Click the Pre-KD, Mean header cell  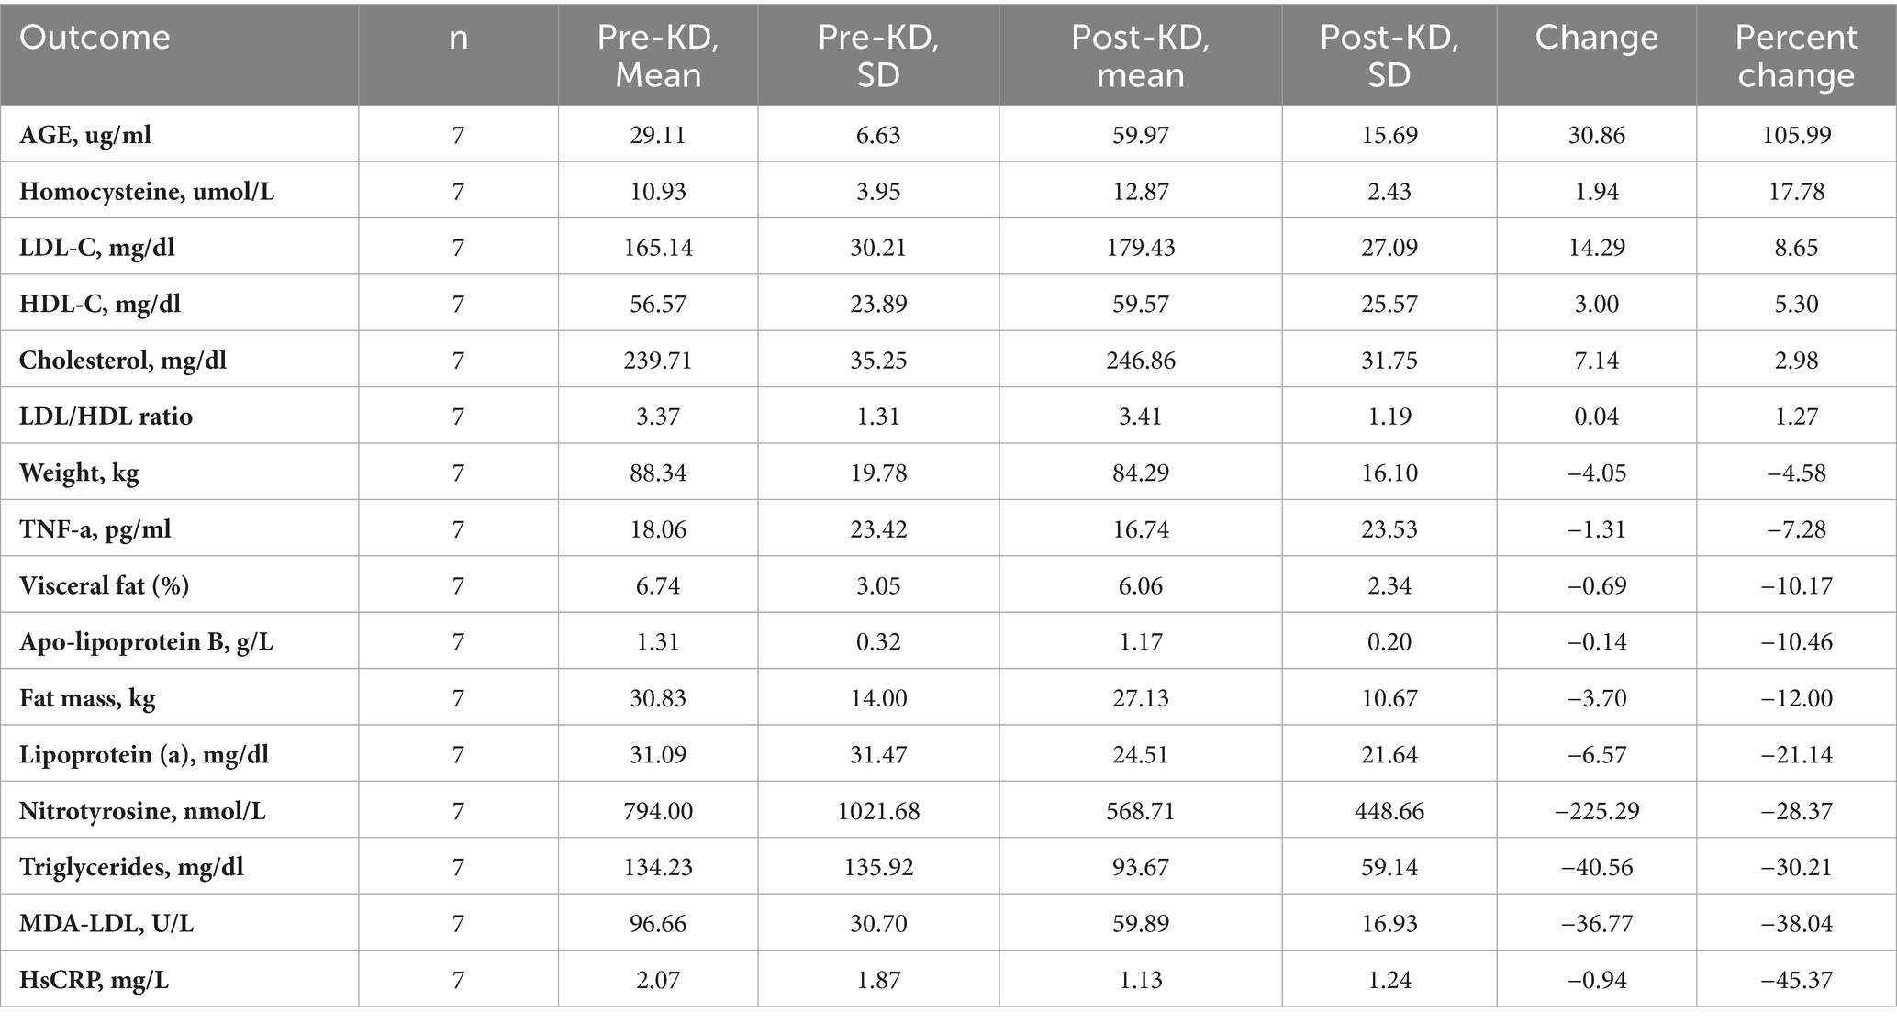click(658, 56)
